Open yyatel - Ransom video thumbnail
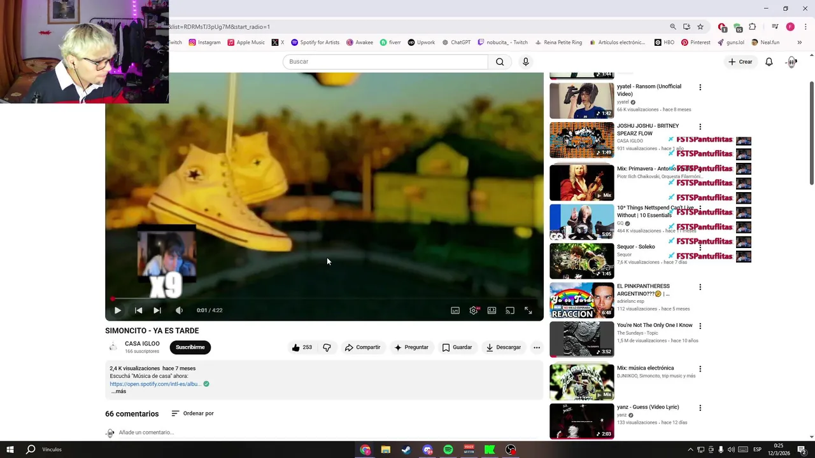The width and height of the screenshot is (815, 458). pos(582,101)
